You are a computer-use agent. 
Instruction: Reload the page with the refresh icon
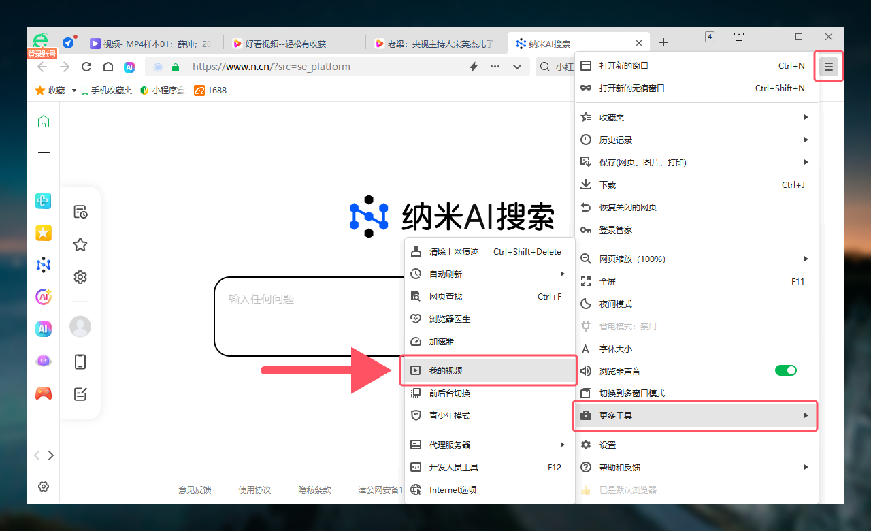click(x=86, y=67)
